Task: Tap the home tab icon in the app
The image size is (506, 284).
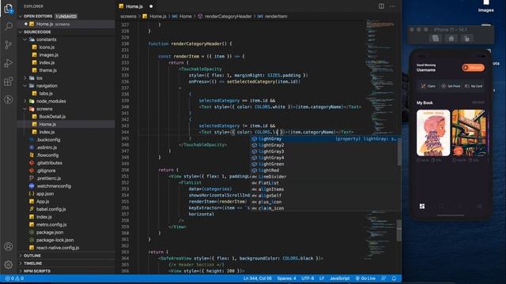Action: coord(422,206)
